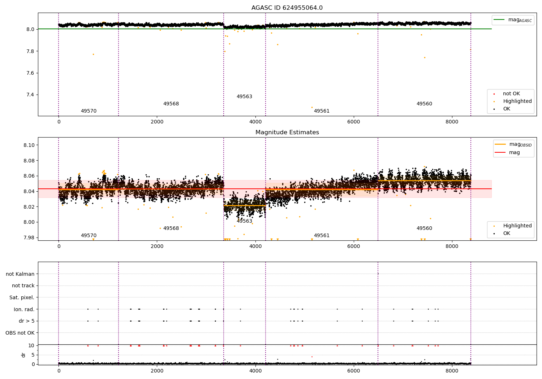Click x-tick 2000 under top plot

coord(157,122)
